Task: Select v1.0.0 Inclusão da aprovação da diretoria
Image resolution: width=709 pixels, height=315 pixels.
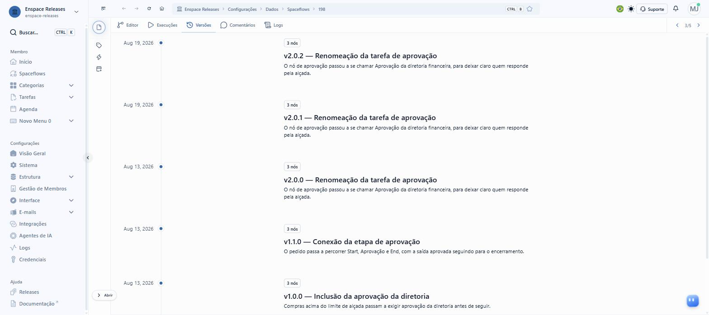Action: (x=356, y=296)
